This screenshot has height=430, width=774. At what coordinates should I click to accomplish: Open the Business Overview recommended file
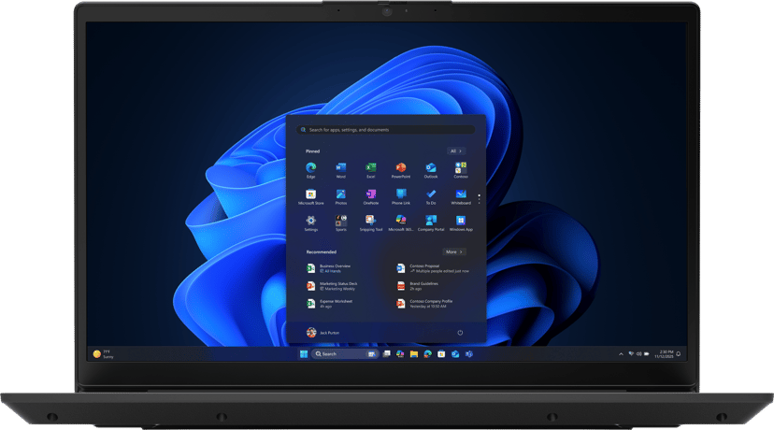coord(329,268)
